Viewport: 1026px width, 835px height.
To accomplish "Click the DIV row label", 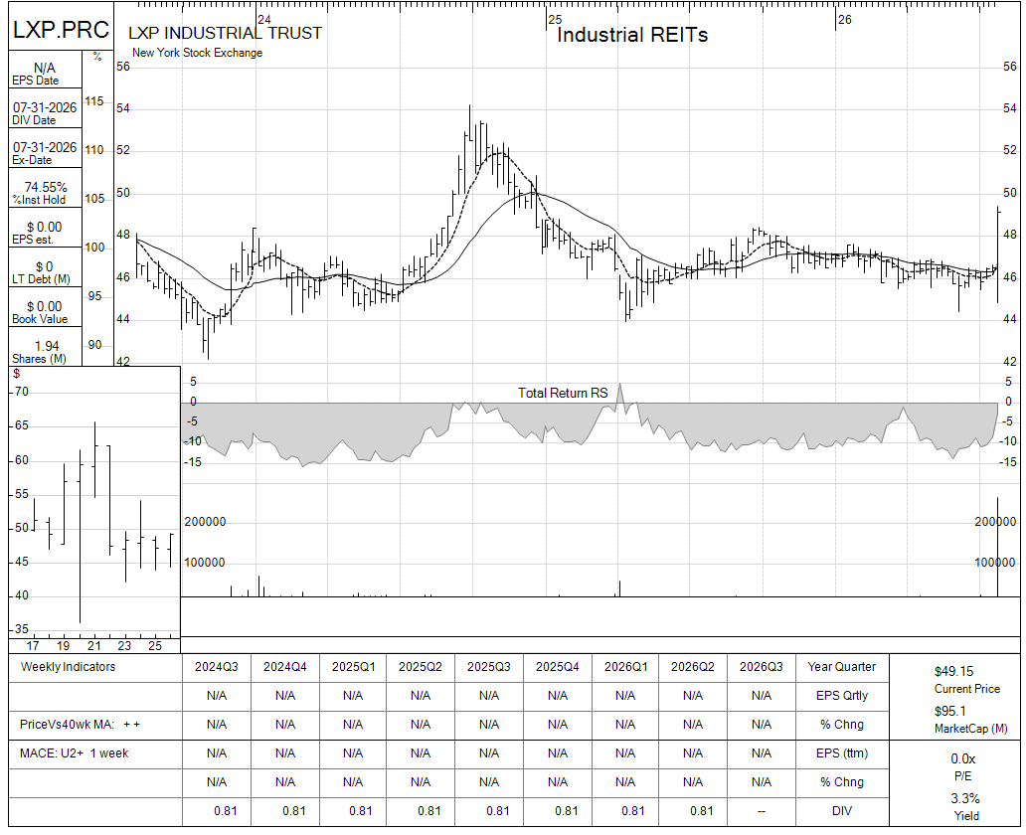I will [841, 811].
